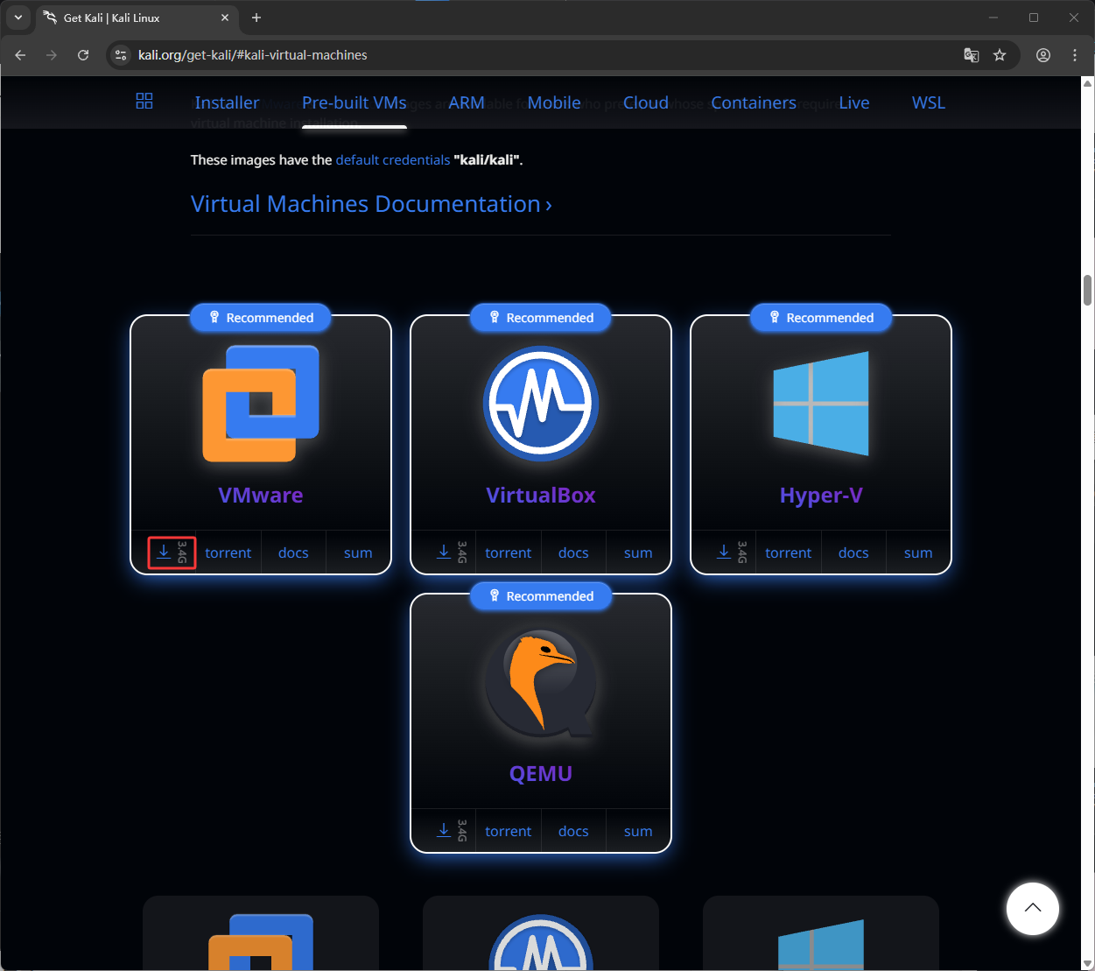Show the VirtualBox sum checksum
This screenshot has height=971, width=1095.
(638, 552)
